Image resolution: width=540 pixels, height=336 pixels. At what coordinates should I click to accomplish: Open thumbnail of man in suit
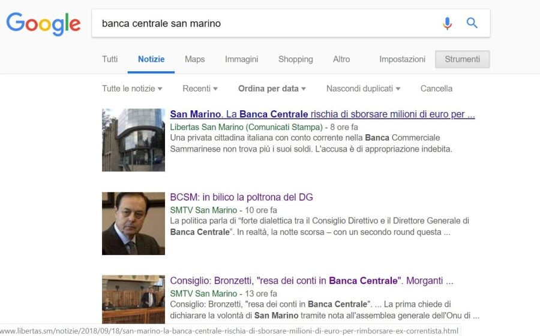click(x=133, y=223)
